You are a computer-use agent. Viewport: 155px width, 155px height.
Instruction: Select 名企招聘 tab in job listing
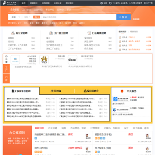pyautogui.click(x=53, y=128)
